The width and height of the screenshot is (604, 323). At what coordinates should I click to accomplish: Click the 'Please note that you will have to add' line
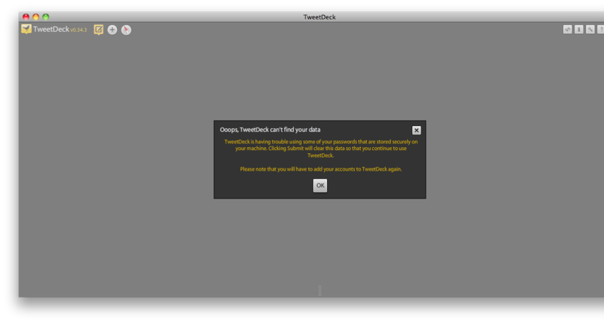[x=320, y=169]
